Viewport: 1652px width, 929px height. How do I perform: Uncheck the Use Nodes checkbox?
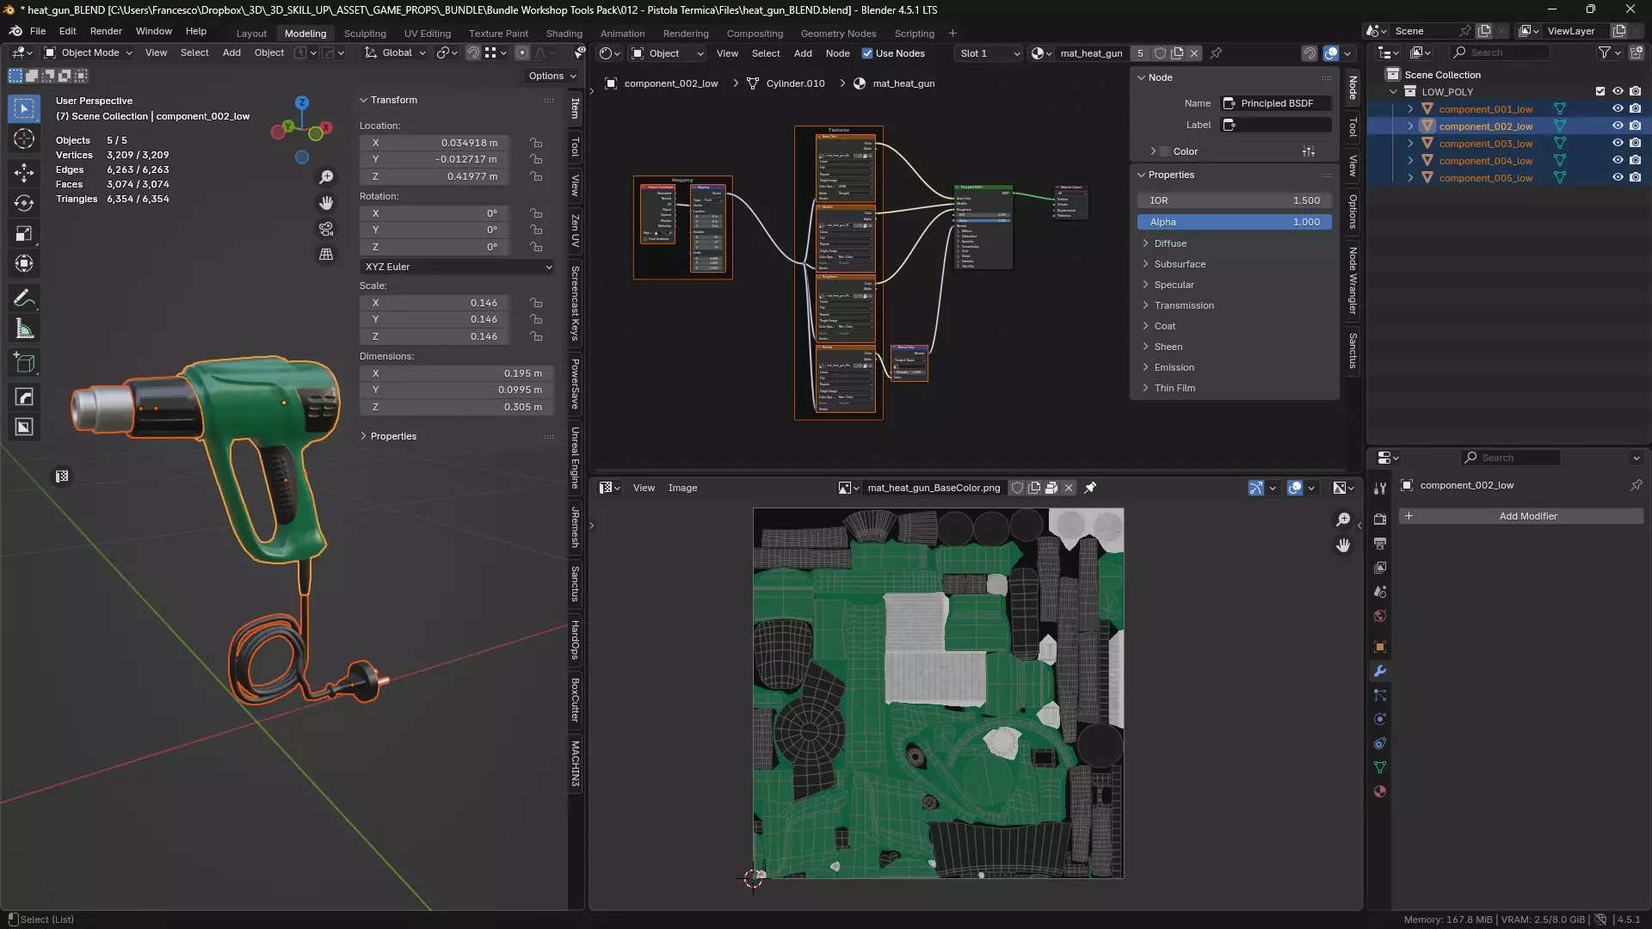click(867, 53)
